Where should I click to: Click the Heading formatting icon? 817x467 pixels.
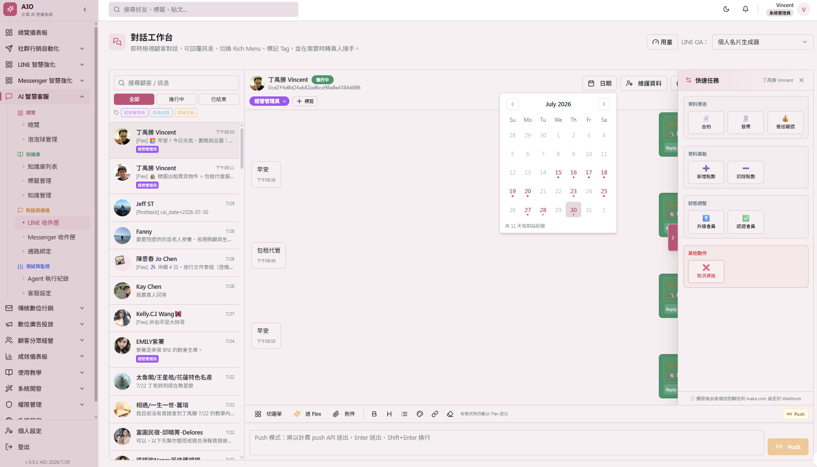coord(389,414)
